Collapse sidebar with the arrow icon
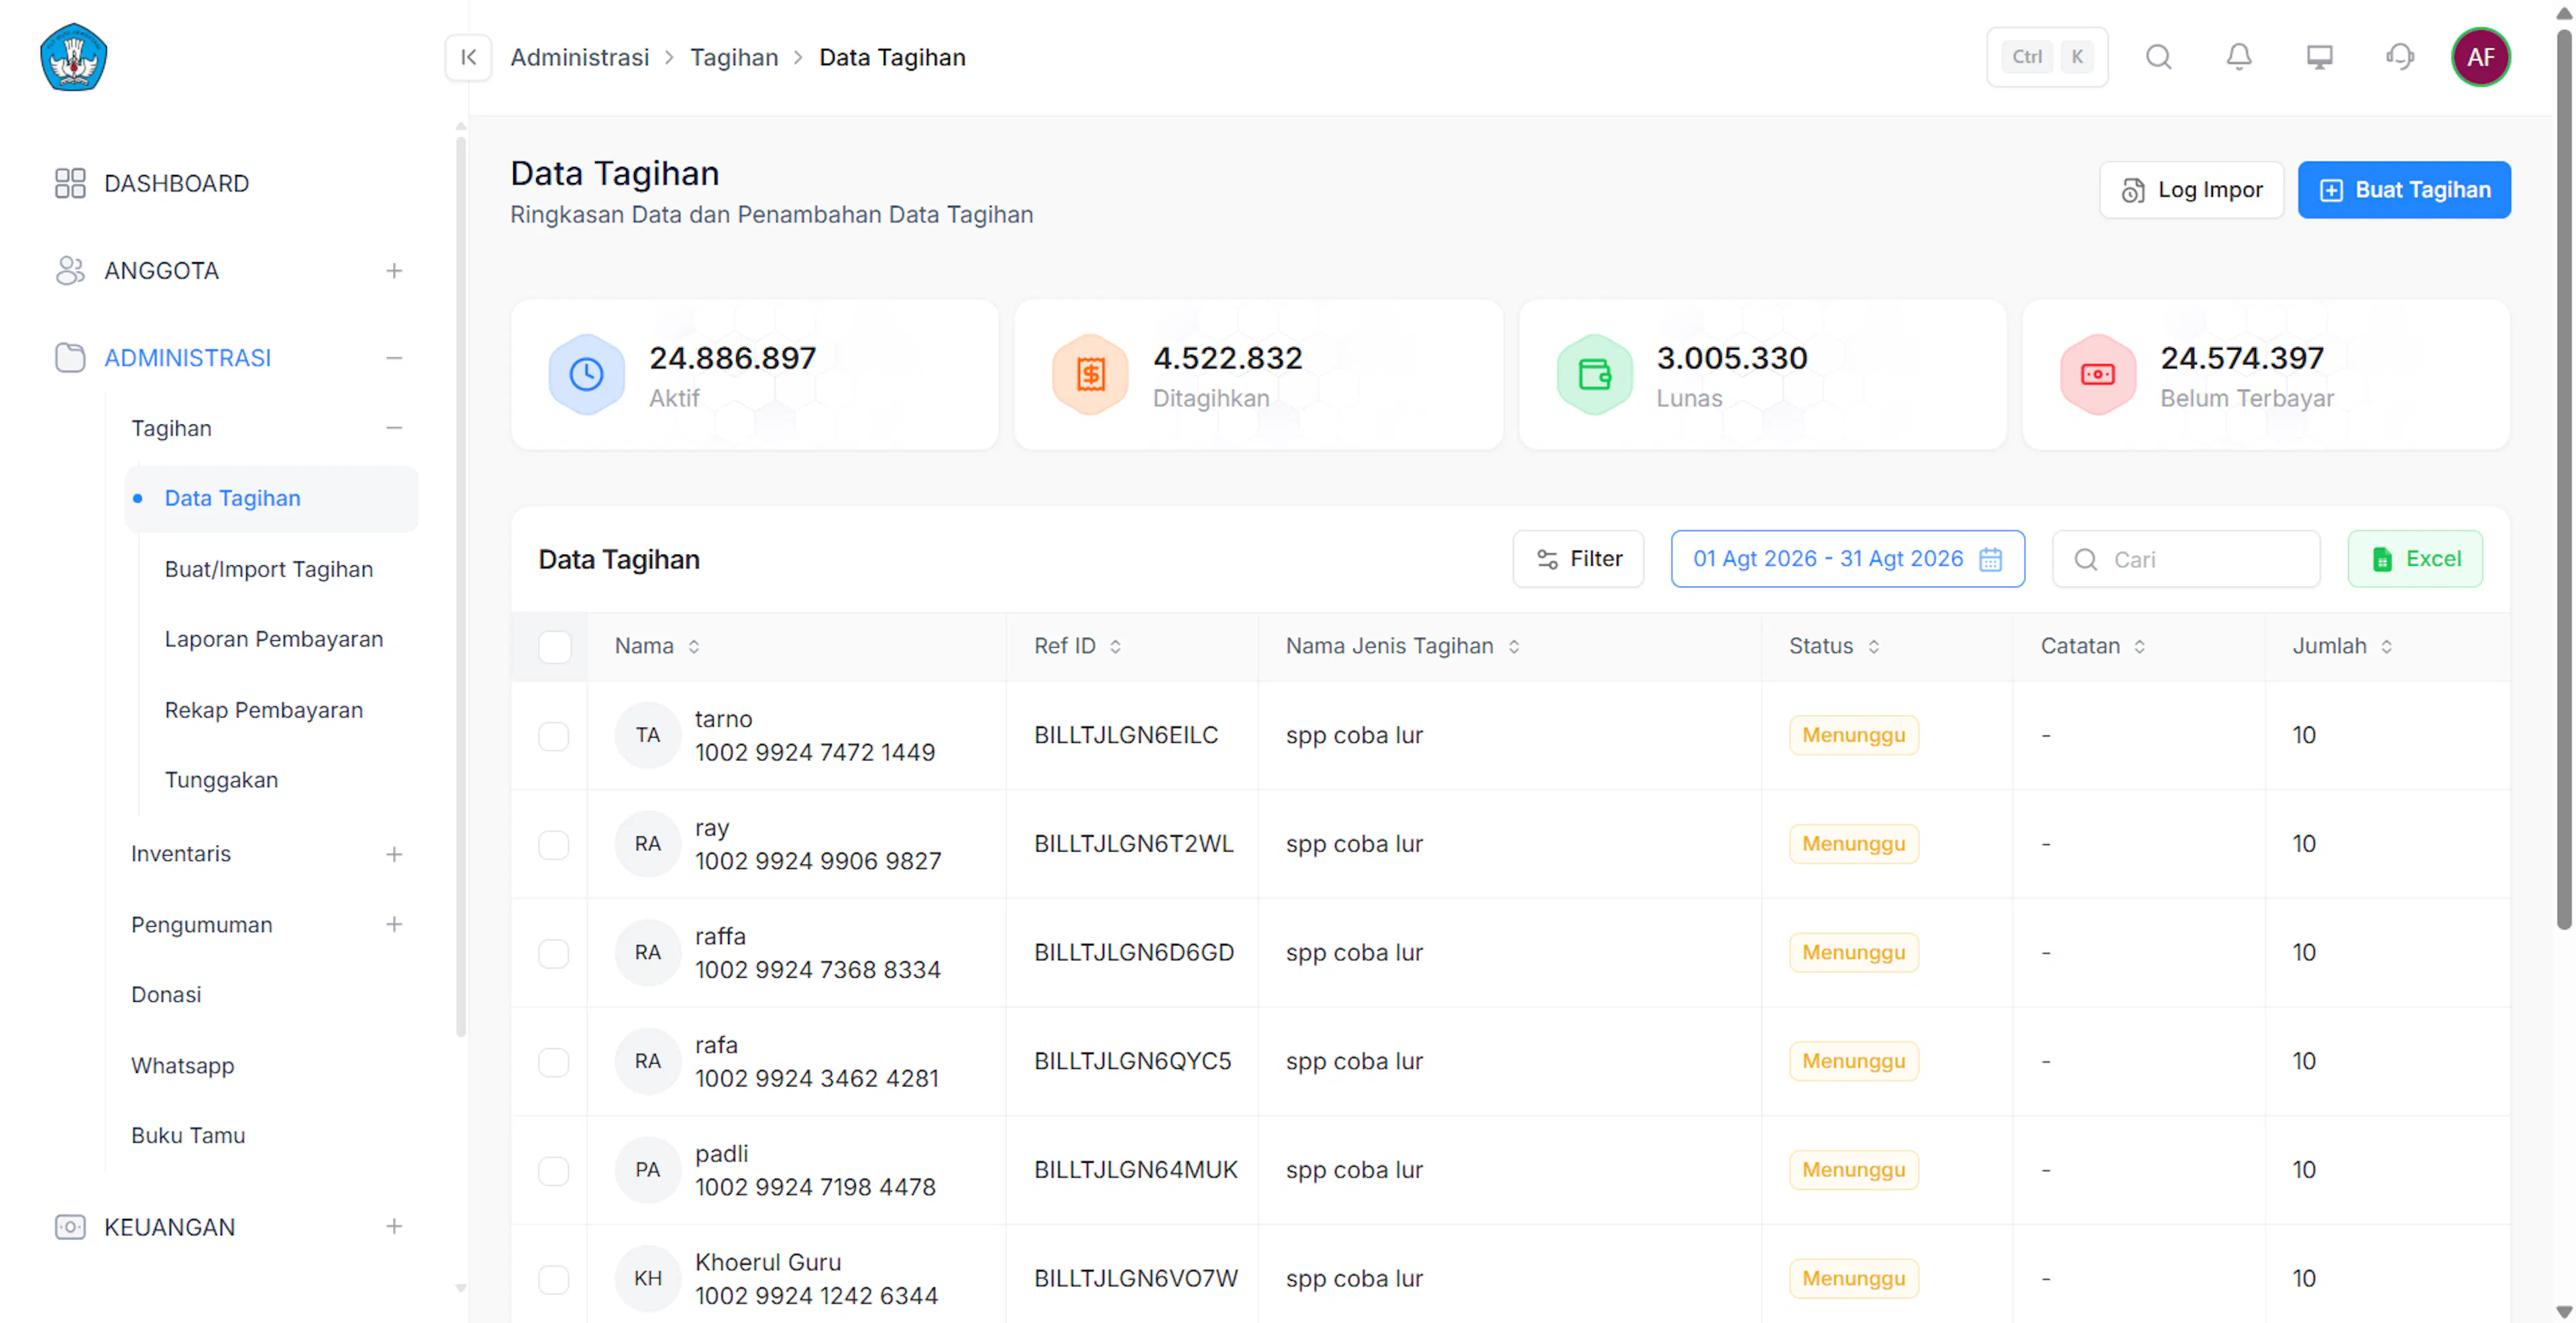 click(468, 57)
